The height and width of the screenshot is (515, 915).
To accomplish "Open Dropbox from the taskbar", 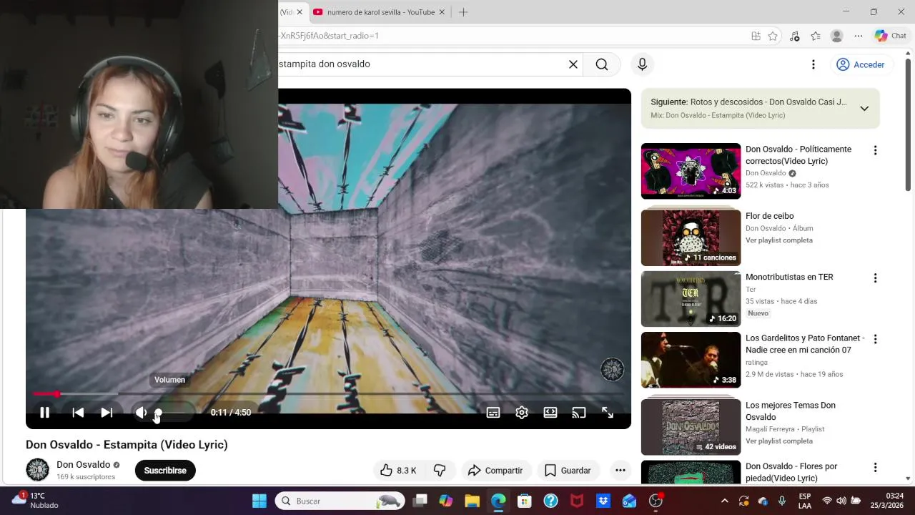I will click(x=603, y=501).
